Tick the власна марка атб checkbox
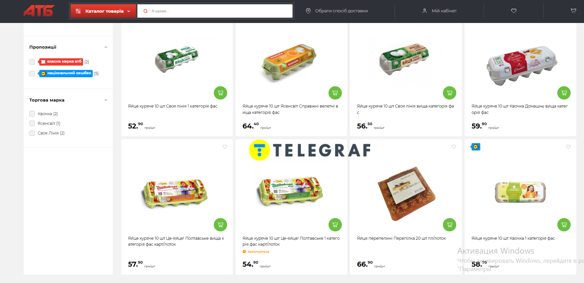 tap(32, 62)
